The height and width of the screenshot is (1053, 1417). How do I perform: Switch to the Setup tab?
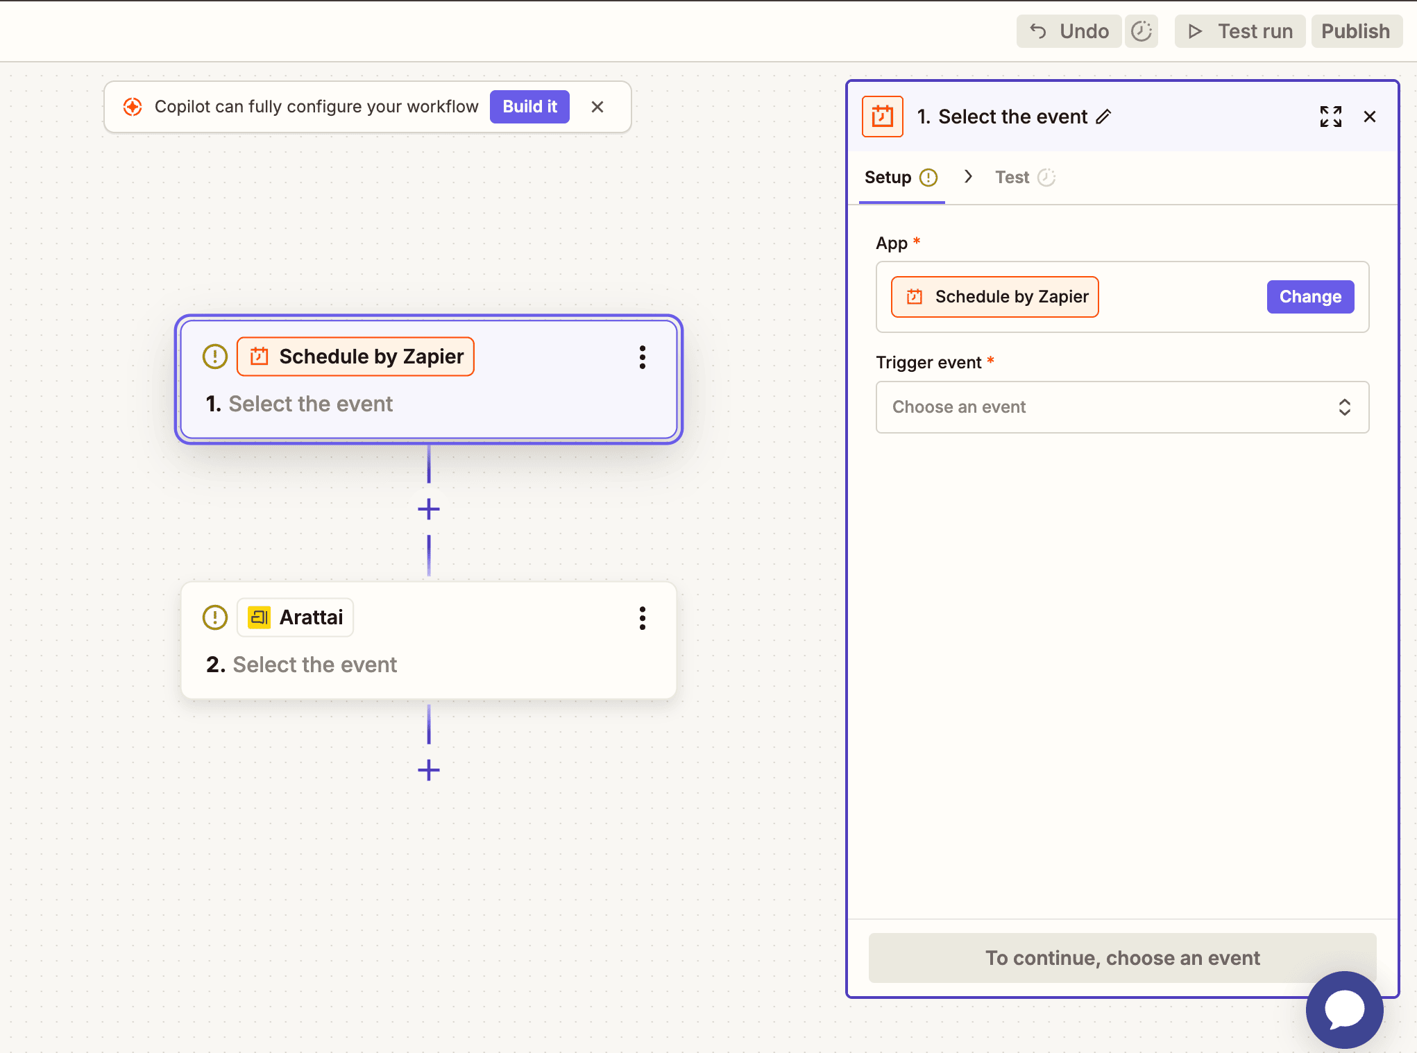pyautogui.click(x=888, y=178)
